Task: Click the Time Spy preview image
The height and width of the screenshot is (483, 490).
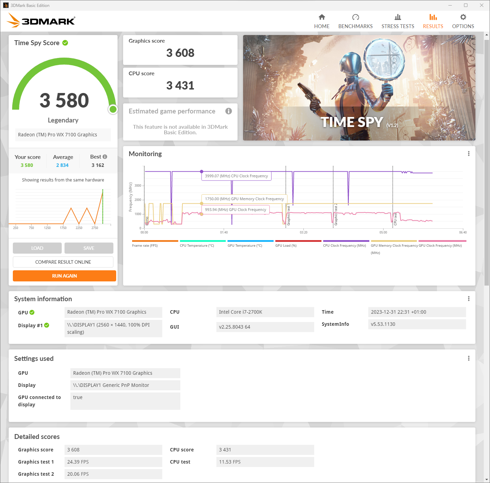Action: pos(359,88)
